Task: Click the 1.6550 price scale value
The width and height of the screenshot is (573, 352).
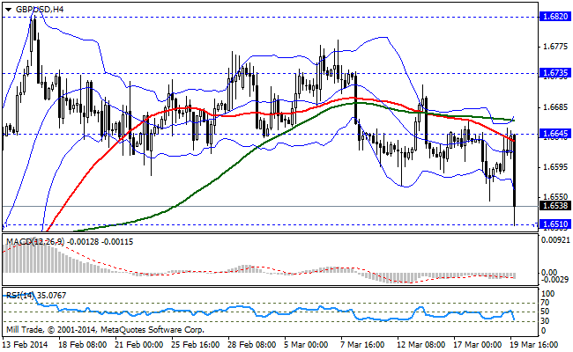Action: pyautogui.click(x=555, y=197)
